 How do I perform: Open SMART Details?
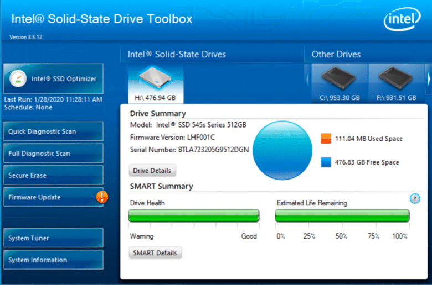pyautogui.click(x=155, y=253)
